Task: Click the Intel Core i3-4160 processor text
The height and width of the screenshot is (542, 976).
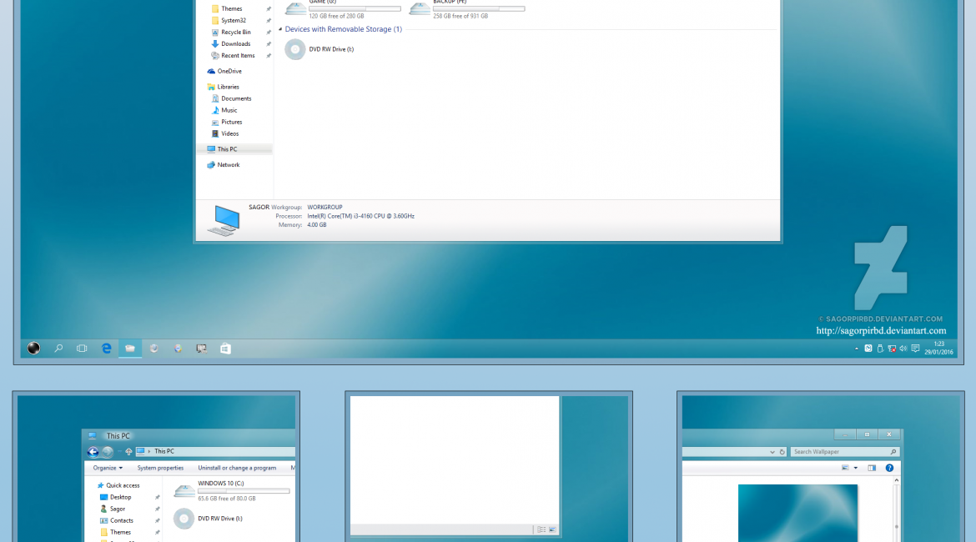Action: 360,216
